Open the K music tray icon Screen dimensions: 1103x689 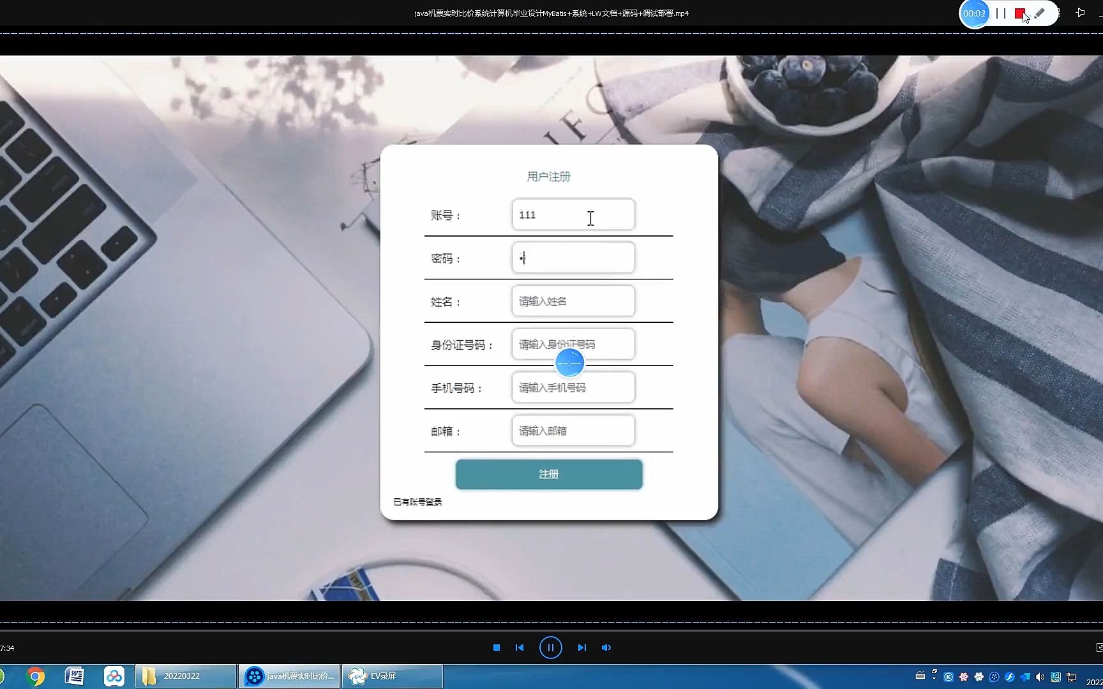click(949, 677)
